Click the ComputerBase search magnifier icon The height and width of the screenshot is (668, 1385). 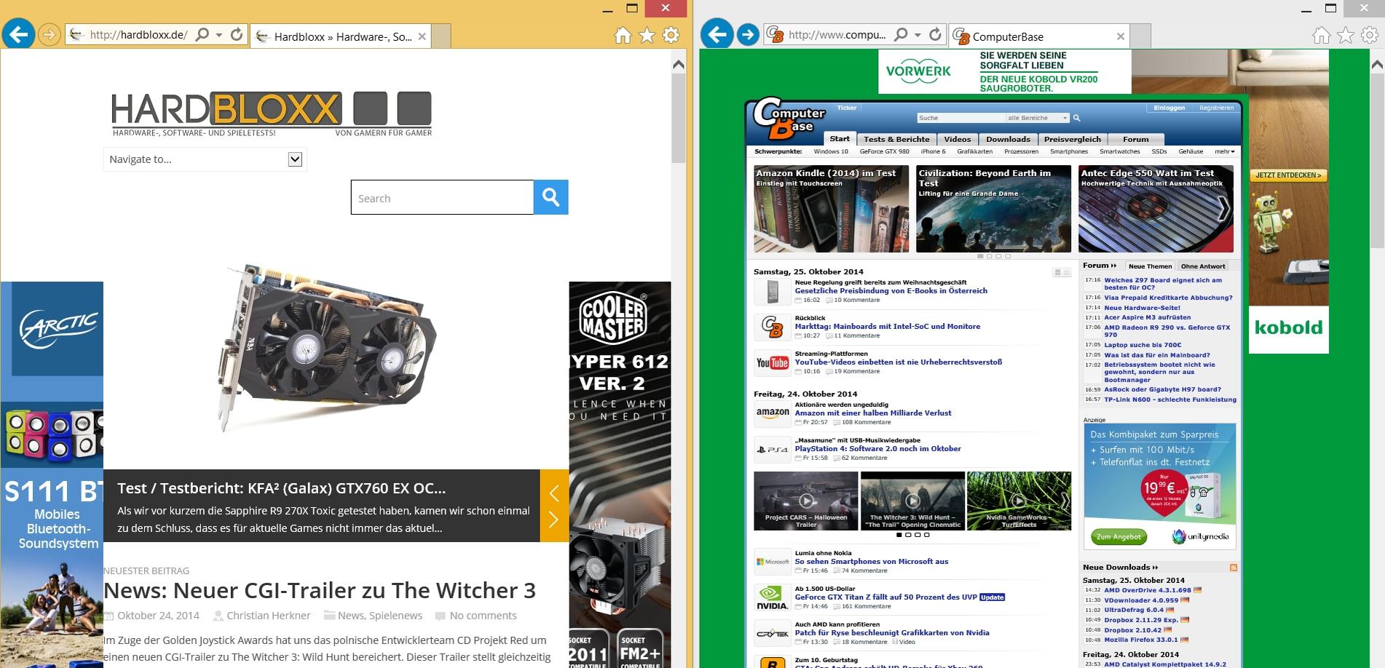[x=1076, y=118]
